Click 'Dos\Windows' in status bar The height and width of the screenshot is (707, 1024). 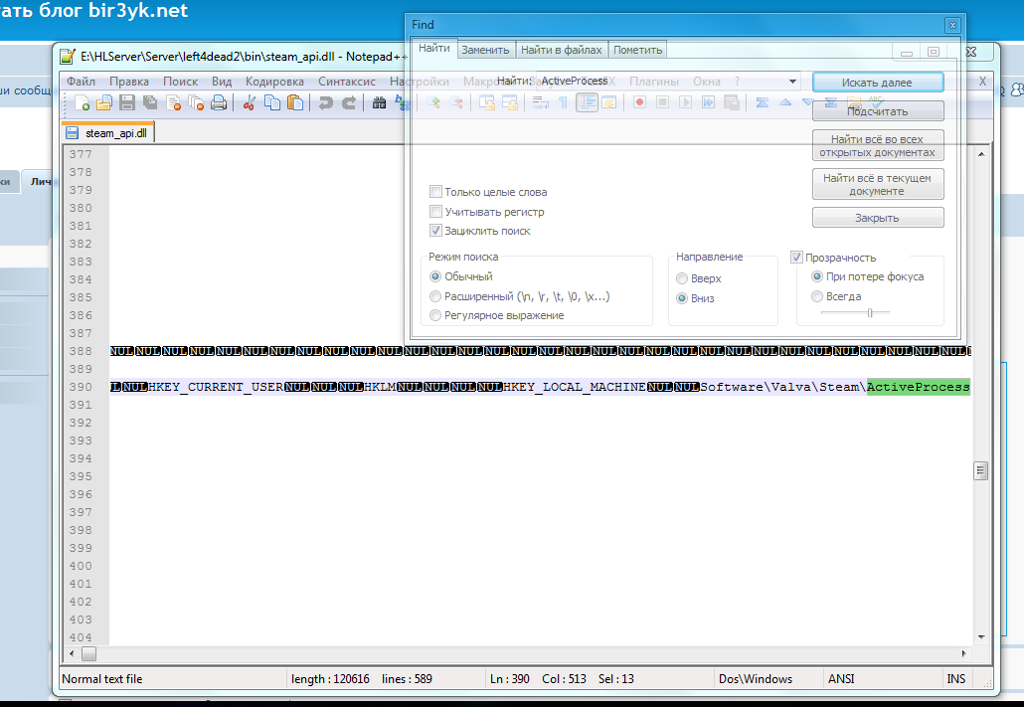click(756, 679)
